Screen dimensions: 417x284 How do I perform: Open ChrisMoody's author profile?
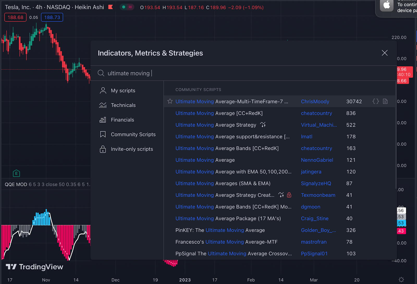315,101
